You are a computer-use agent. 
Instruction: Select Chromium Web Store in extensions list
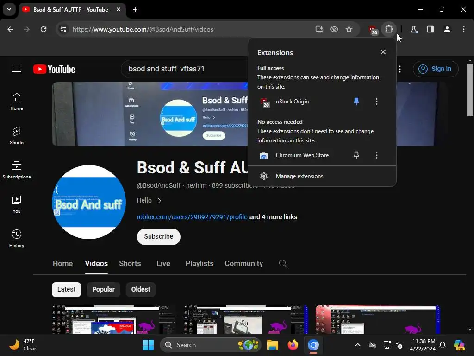[301, 155]
